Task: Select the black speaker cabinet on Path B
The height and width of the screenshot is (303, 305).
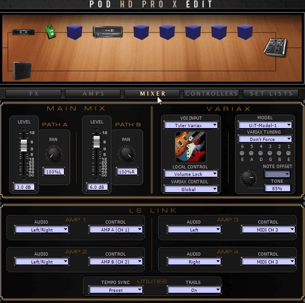Action: pyautogui.click(x=22, y=71)
